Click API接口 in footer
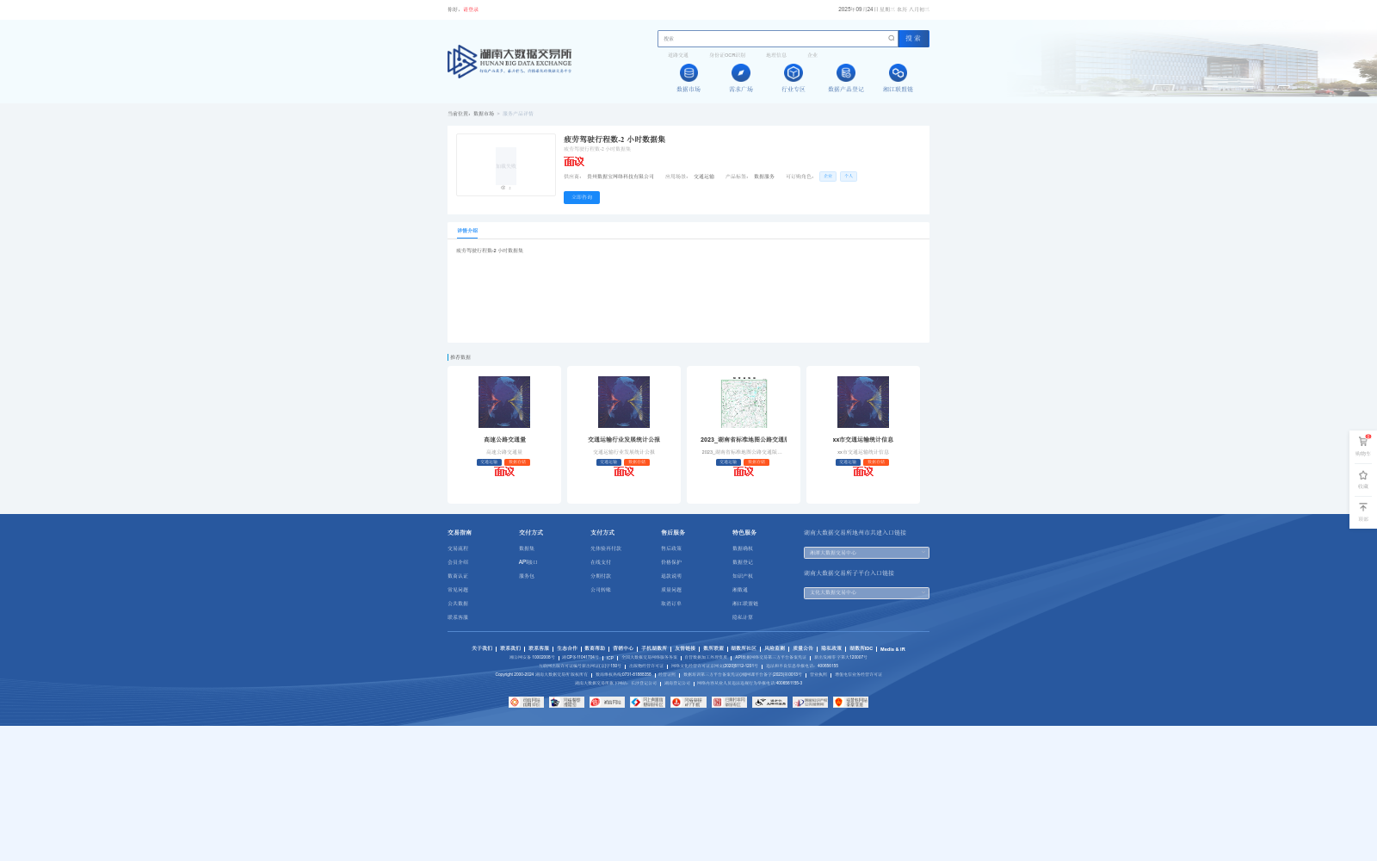Screen dimensions: 1377x861 pyautogui.click(x=528, y=562)
